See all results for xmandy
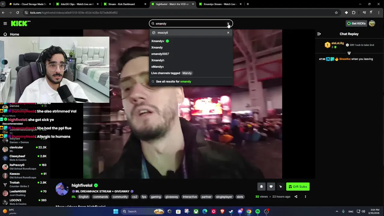 pos(173,82)
